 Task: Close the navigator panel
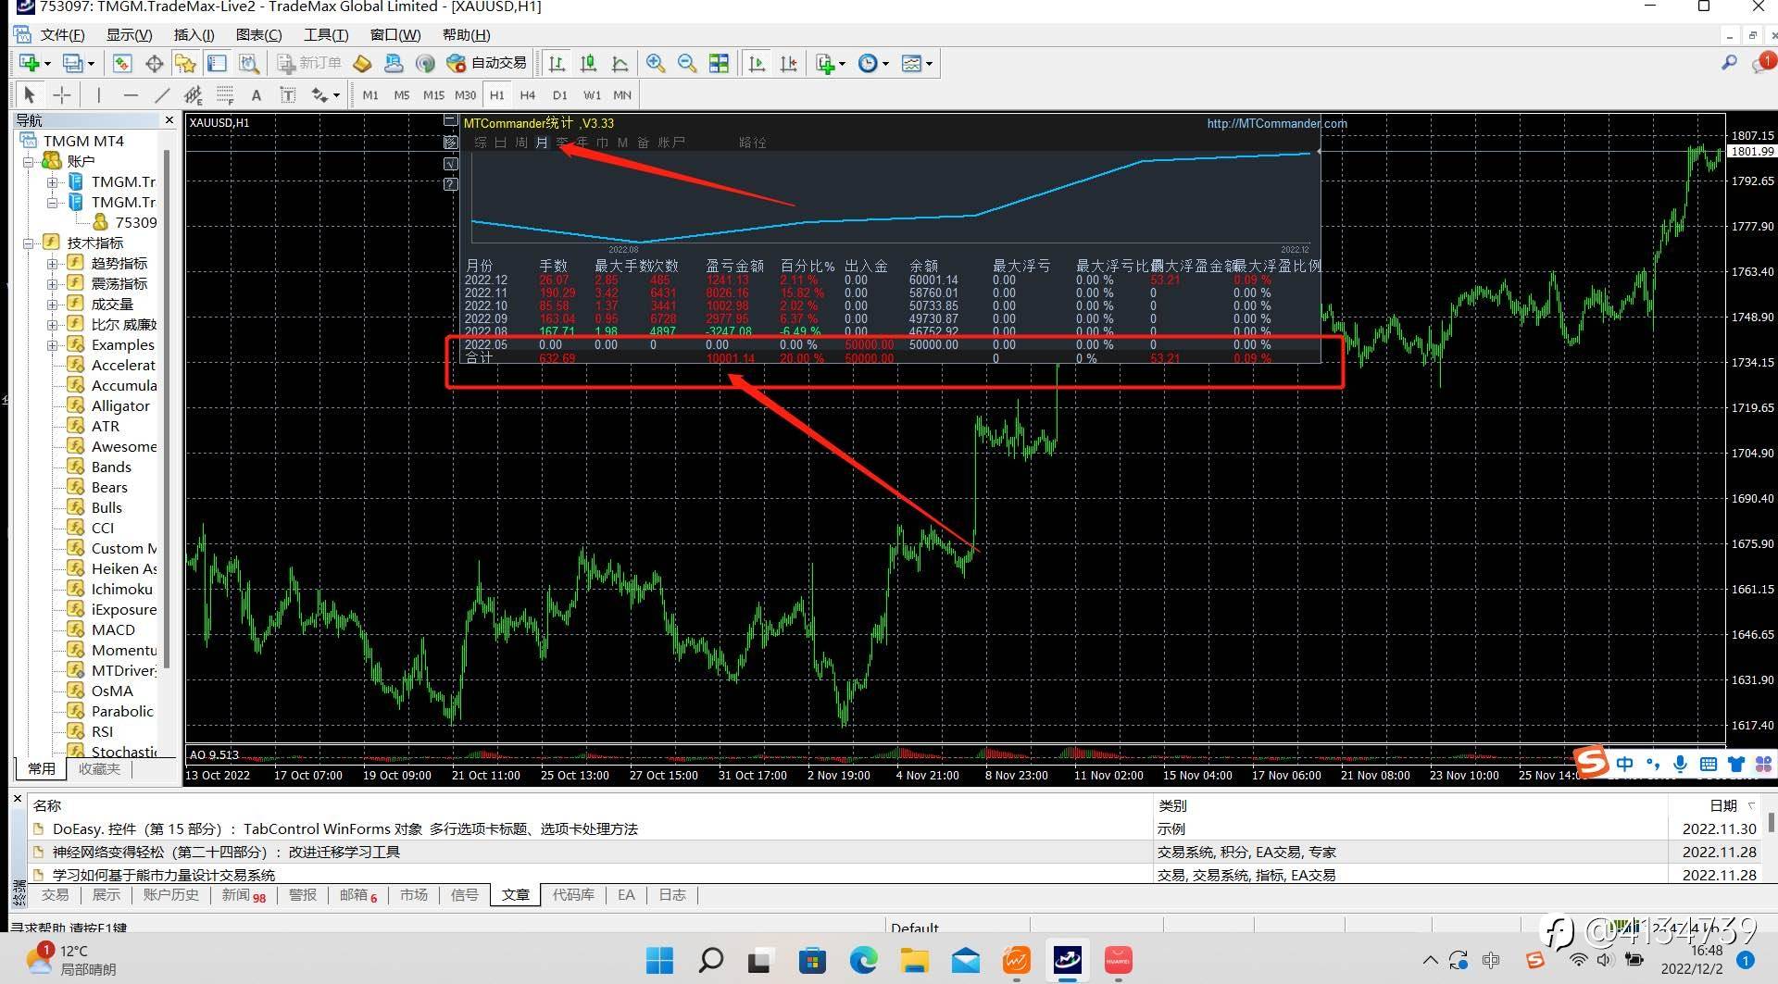pyautogui.click(x=169, y=120)
